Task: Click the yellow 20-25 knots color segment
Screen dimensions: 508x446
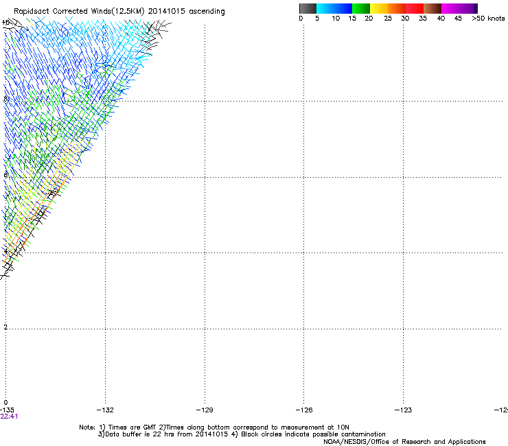Action: tap(379, 8)
